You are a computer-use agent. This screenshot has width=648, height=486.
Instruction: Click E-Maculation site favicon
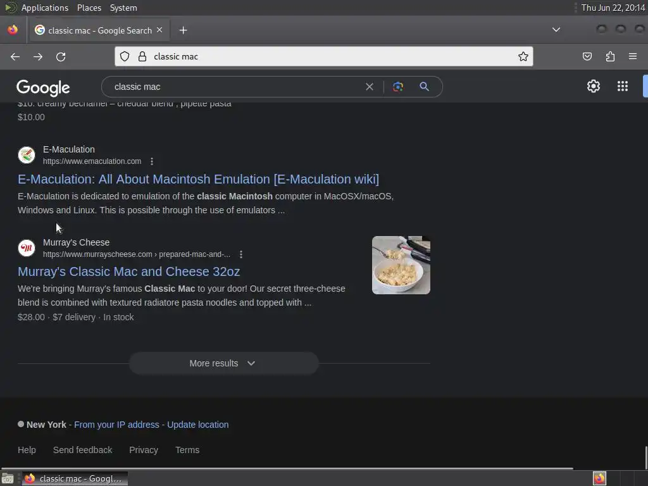[x=27, y=155]
